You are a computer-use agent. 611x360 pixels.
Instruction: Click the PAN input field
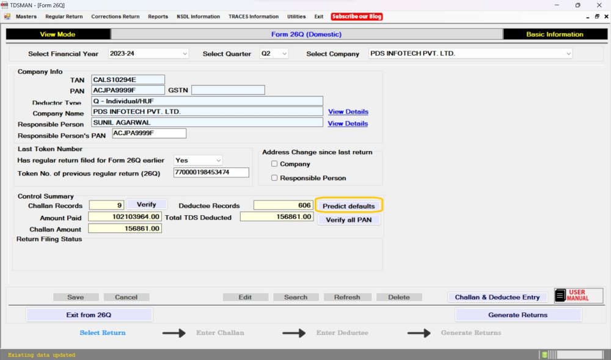(x=128, y=90)
